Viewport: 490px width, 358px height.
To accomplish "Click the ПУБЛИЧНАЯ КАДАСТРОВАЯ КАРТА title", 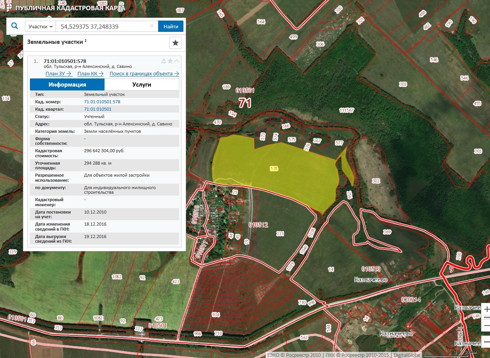I will pyautogui.click(x=70, y=8).
